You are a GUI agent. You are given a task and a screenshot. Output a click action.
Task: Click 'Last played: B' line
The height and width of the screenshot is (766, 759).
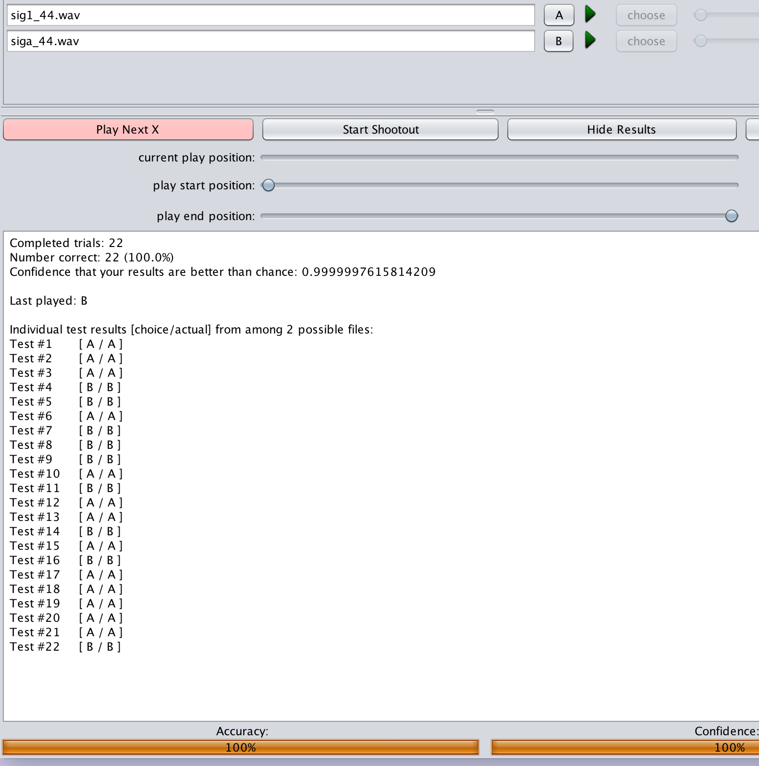click(49, 300)
